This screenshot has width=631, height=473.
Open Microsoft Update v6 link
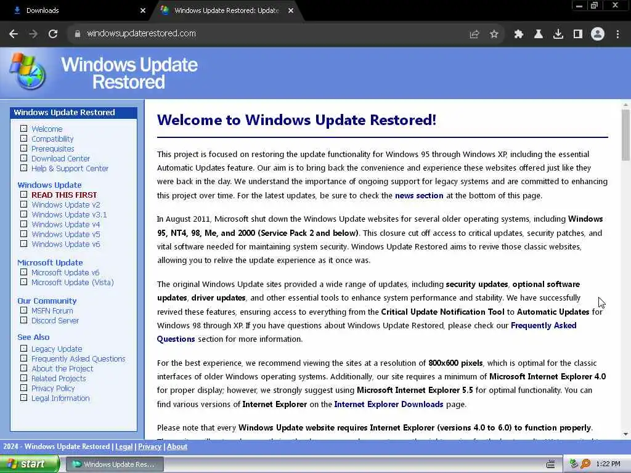pyautogui.click(x=65, y=272)
